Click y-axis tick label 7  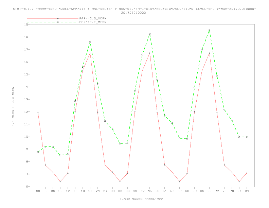27,174
